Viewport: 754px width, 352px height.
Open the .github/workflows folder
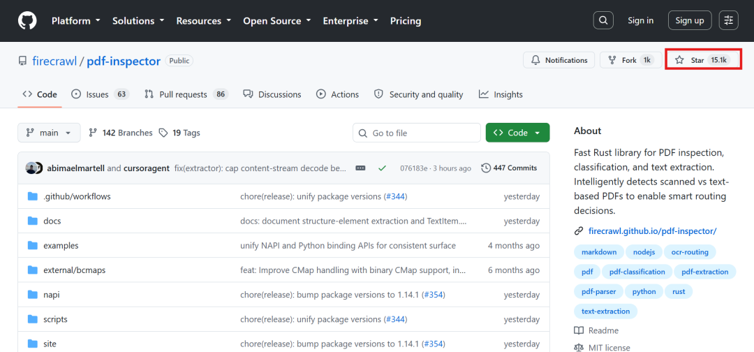77,196
